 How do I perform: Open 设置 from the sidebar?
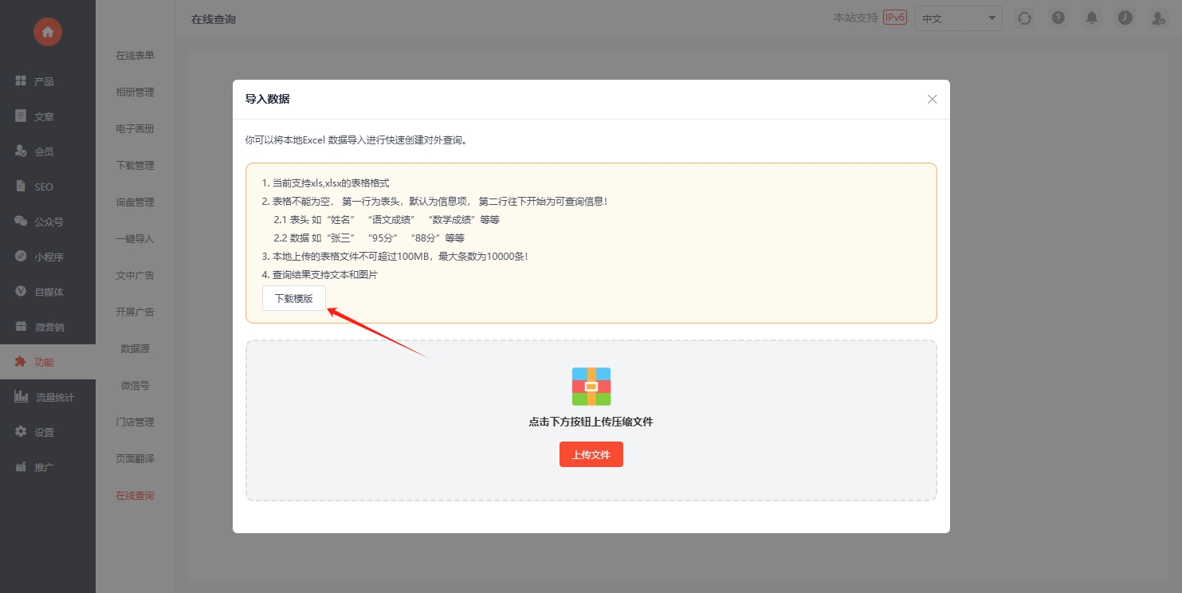coord(44,432)
